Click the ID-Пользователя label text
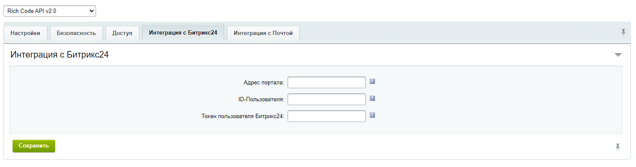The height and width of the screenshot is (167, 636). click(258, 100)
